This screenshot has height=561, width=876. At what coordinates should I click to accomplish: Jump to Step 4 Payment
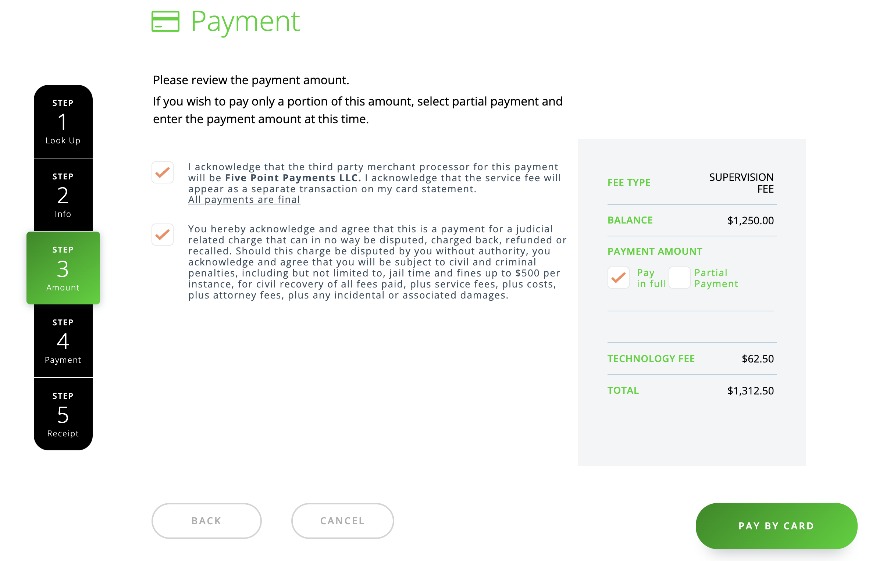pyautogui.click(x=63, y=341)
